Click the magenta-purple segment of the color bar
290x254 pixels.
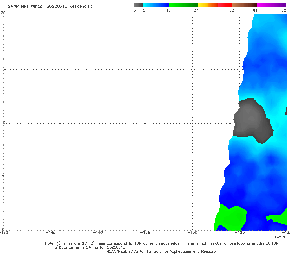[271, 5]
